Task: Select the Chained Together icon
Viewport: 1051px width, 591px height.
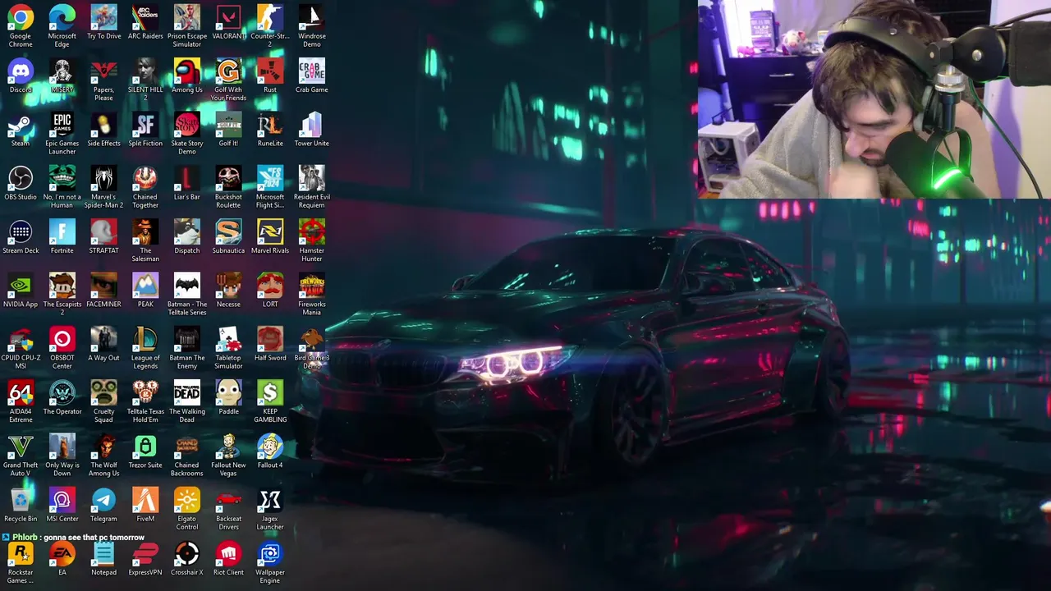Action: click(x=145, y=178)
